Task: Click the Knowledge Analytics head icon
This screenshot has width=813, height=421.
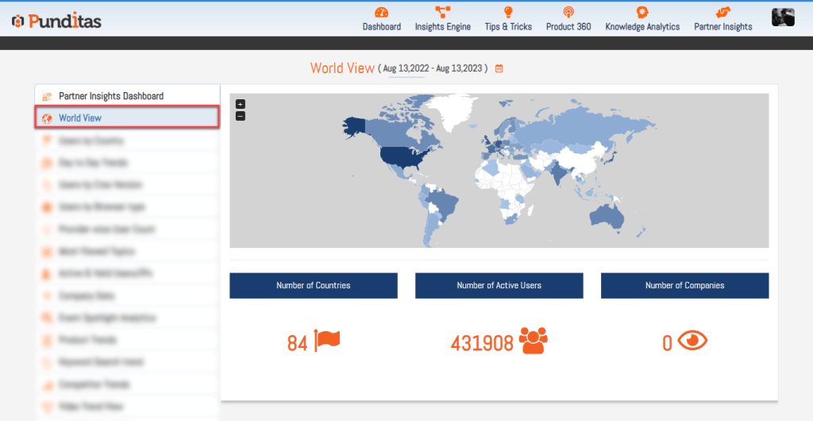Action: [x=642, y=12]
